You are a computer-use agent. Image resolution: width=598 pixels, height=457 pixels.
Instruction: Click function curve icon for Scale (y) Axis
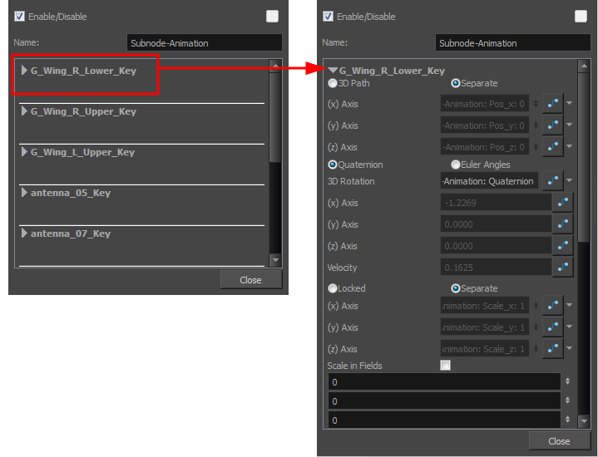[x=552, y=327]
